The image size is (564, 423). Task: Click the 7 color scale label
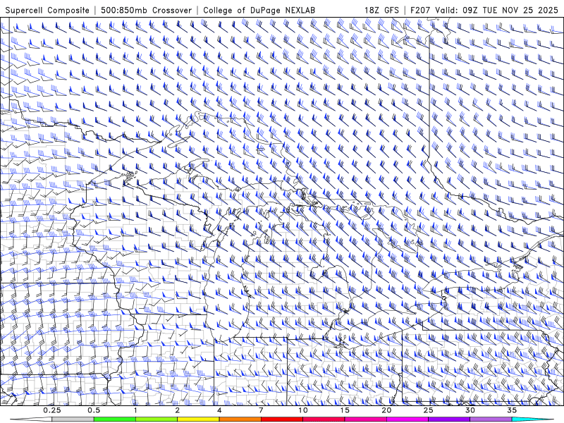pos(261,410)
